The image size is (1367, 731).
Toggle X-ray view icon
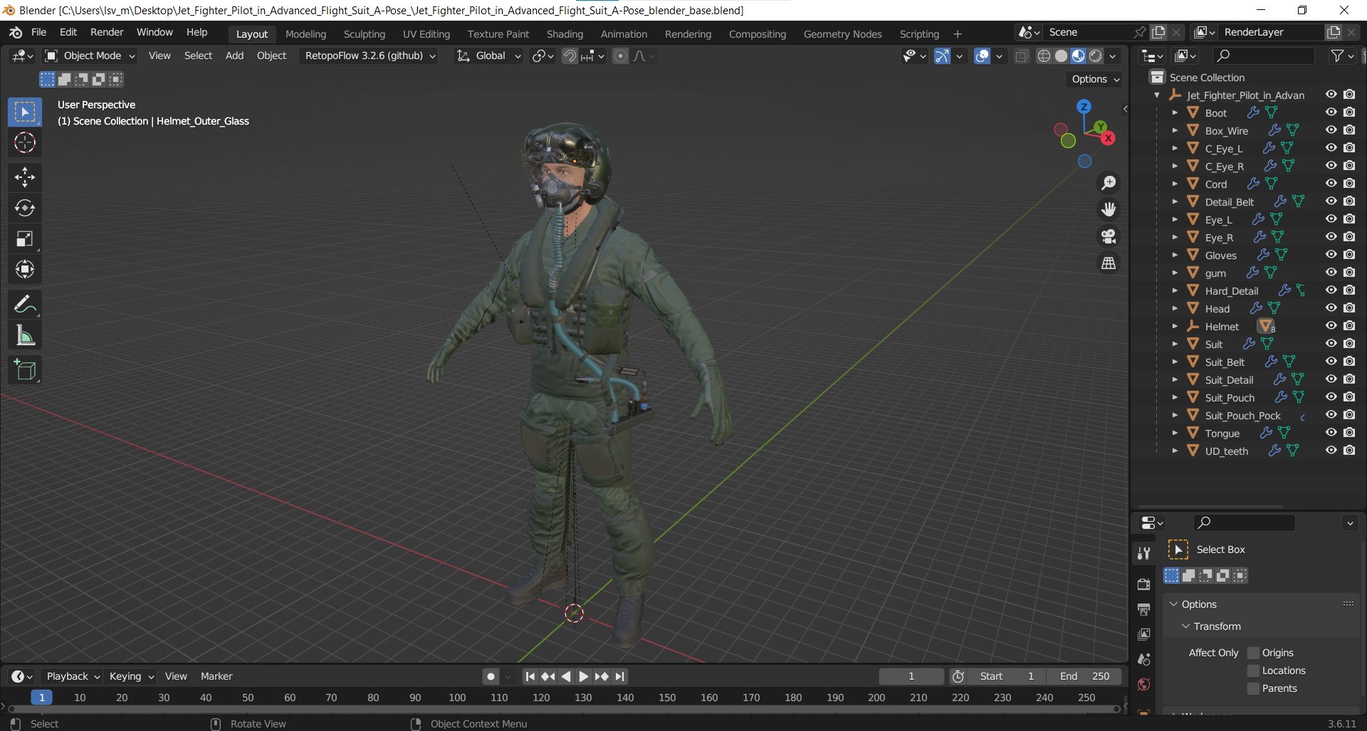[1022, 56]
